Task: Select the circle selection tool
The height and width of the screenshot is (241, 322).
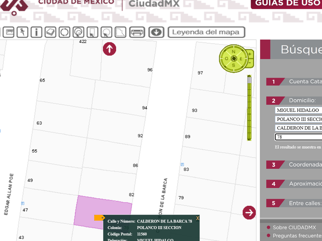Action: (106, 32)
